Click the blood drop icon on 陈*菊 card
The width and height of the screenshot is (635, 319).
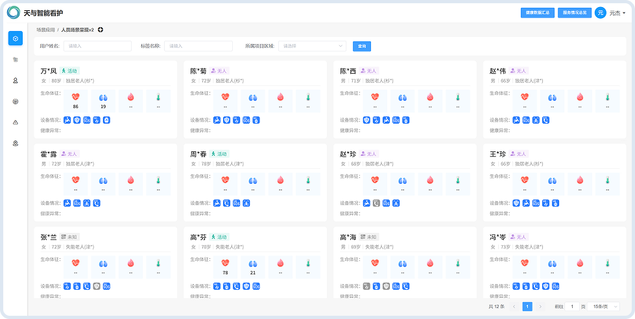[280, 97]
